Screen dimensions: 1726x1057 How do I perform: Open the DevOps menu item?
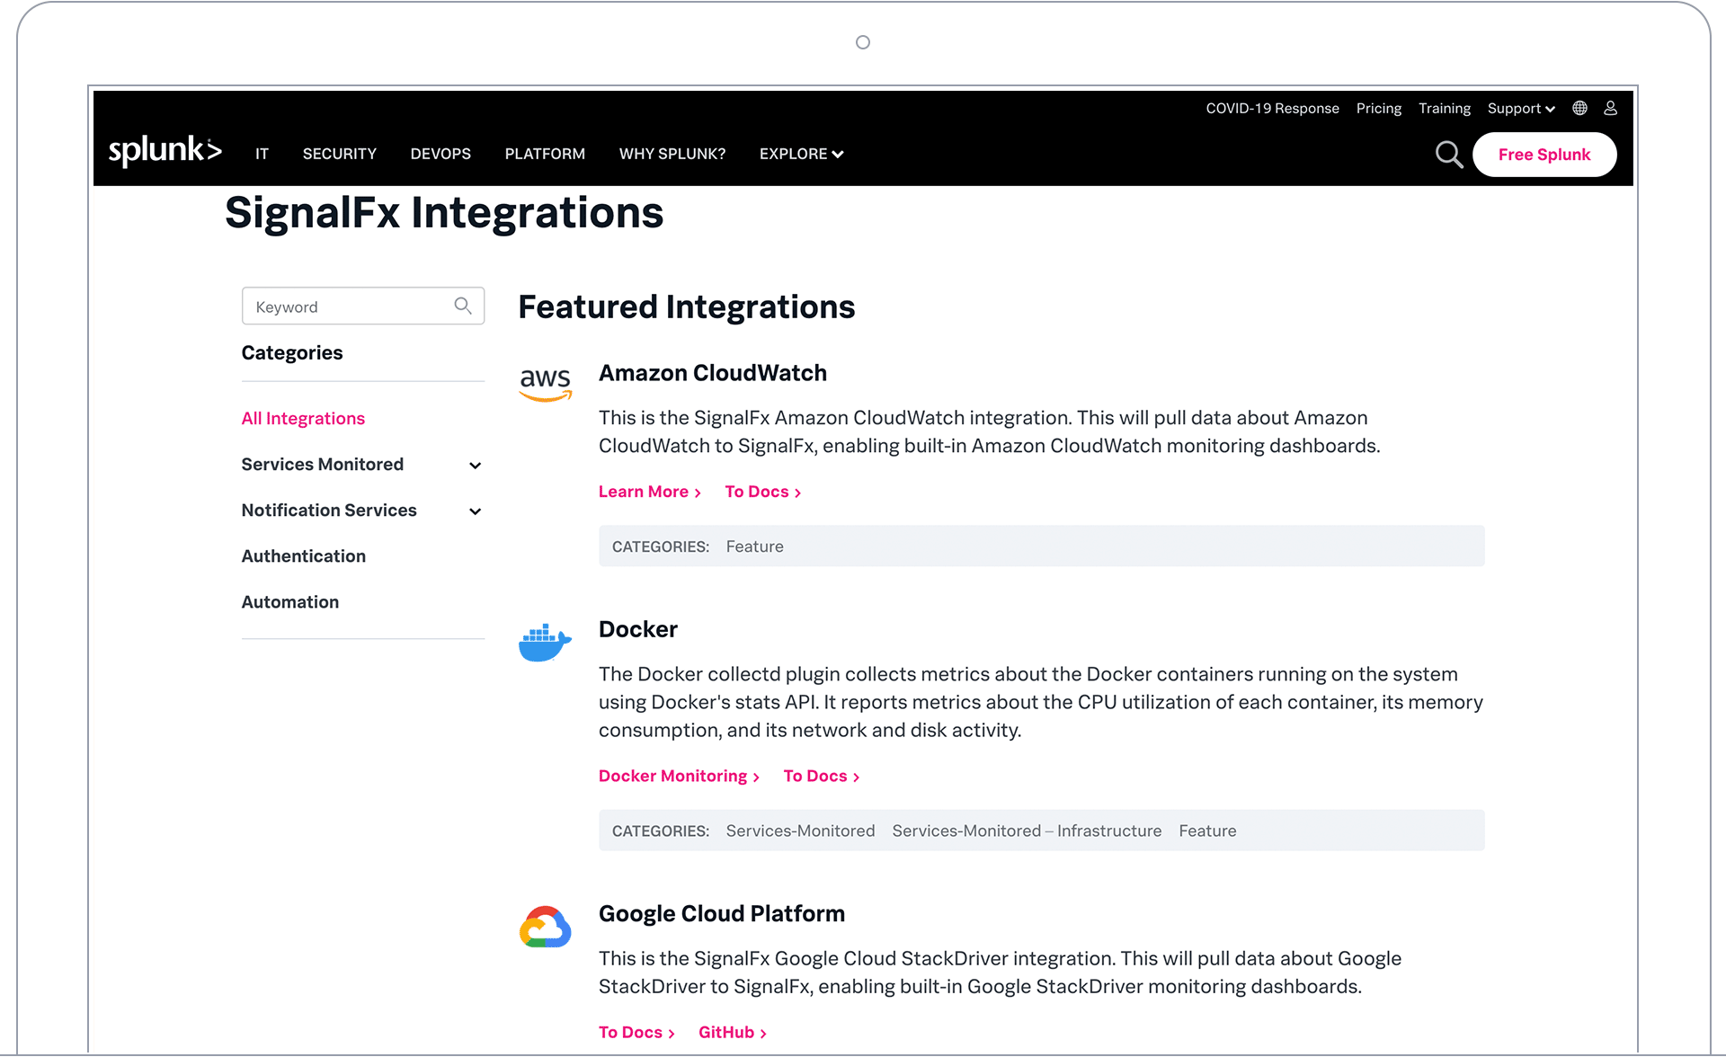440,154
